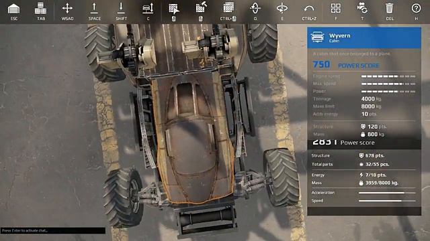This screenshot has height=241, width=430.
Task: Click the Tonnage value 4000 kg
Action: (371, 99)
